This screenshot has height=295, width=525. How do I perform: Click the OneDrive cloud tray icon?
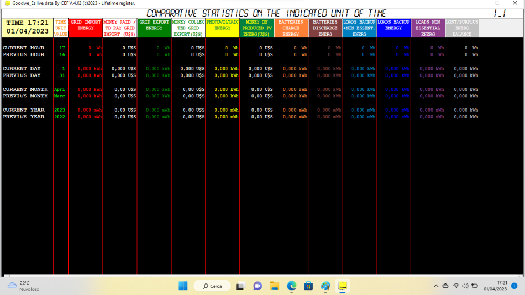click(445, 286)
